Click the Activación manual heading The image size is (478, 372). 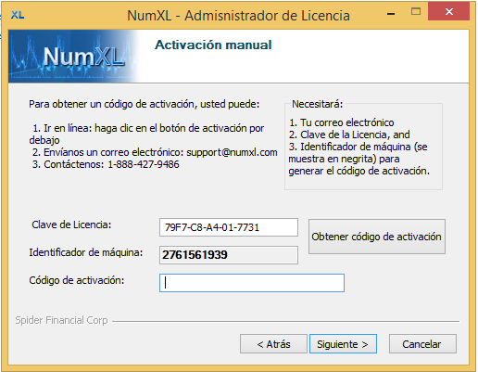coord(213,45)
